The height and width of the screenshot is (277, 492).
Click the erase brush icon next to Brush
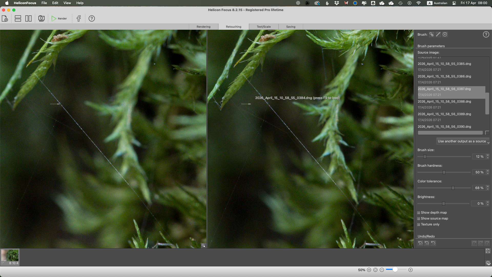445,34
